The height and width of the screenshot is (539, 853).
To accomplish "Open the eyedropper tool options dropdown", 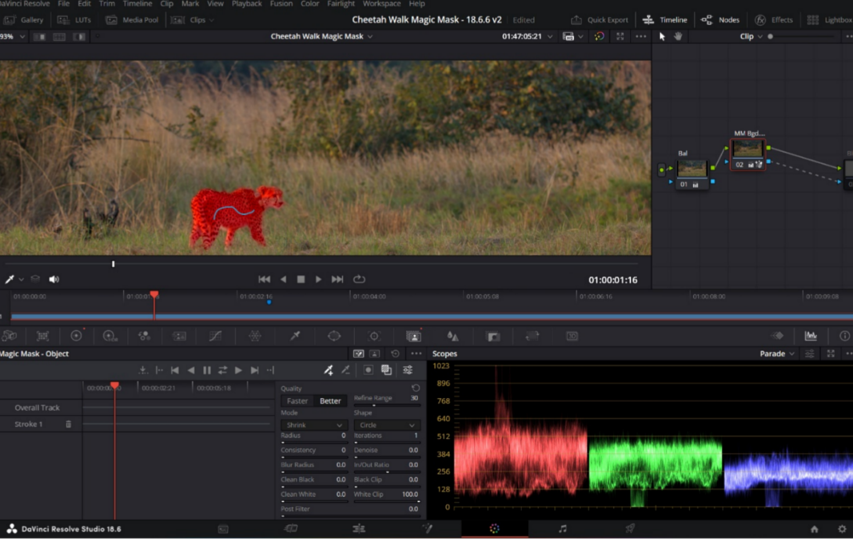I will (x=21, y=280).
